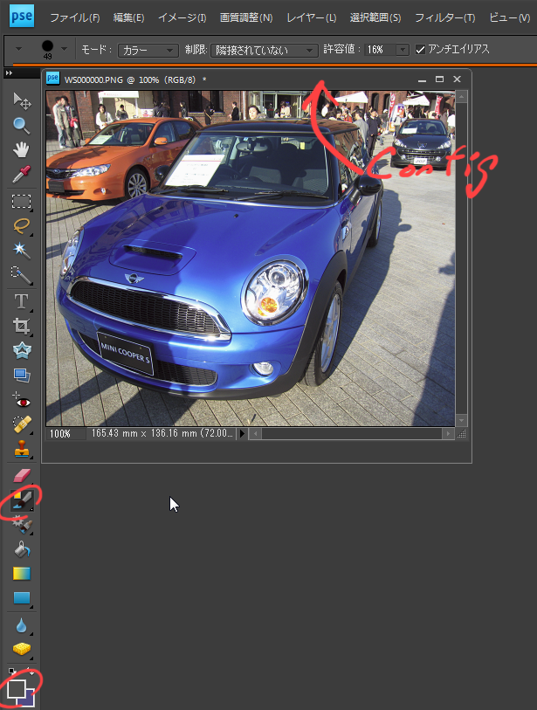Open the フィルター(T) menu
This screenshot has height=710, width=537.
[x=445, y=17]
